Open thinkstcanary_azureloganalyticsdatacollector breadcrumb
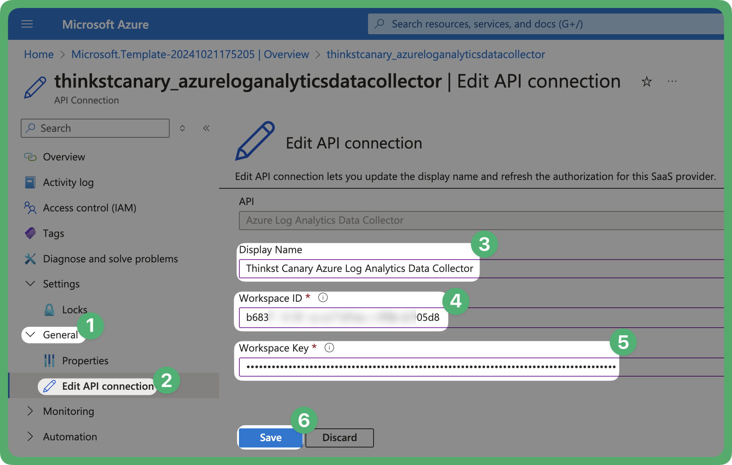The width and height of the screenshot is (732, 465). point(436,54)
